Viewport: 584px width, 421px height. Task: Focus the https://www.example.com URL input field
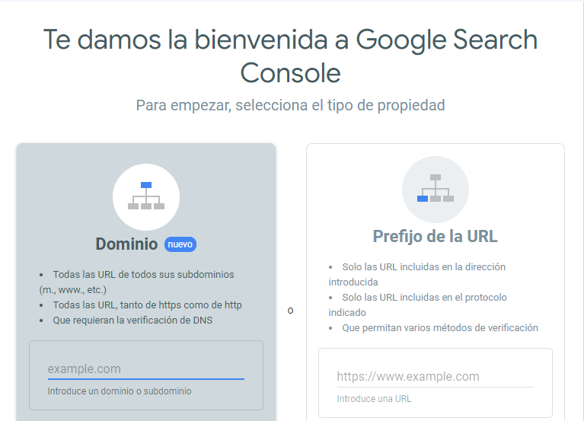(436, 376)
